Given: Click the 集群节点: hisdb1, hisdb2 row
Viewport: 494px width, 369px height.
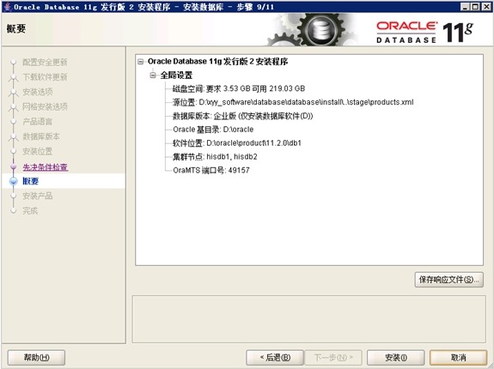Looking at the screenshot, I should tap(215, 157).
